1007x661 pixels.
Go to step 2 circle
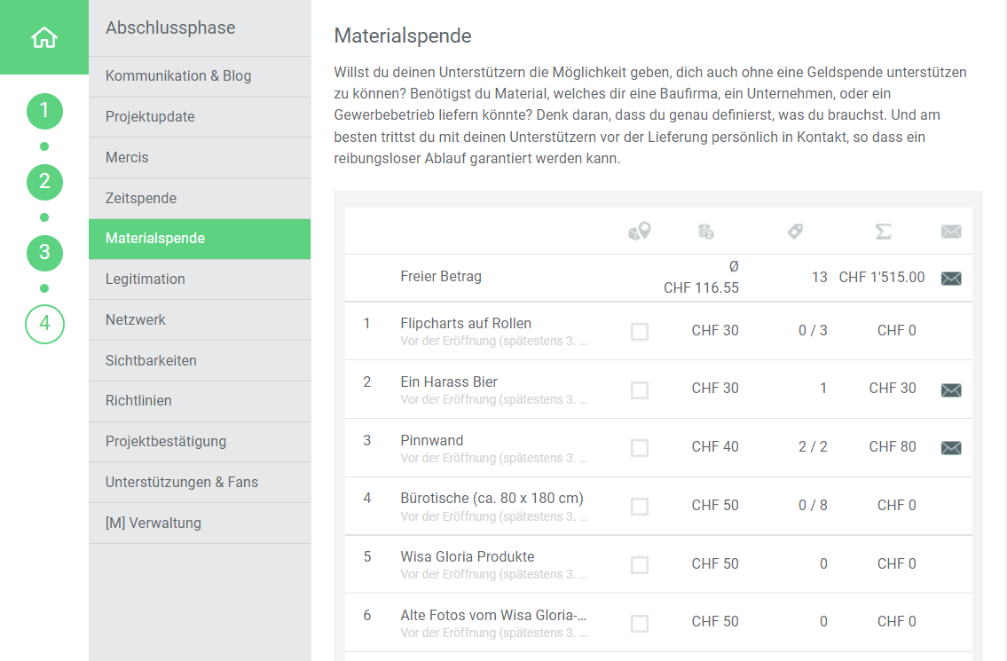(44, 183)
